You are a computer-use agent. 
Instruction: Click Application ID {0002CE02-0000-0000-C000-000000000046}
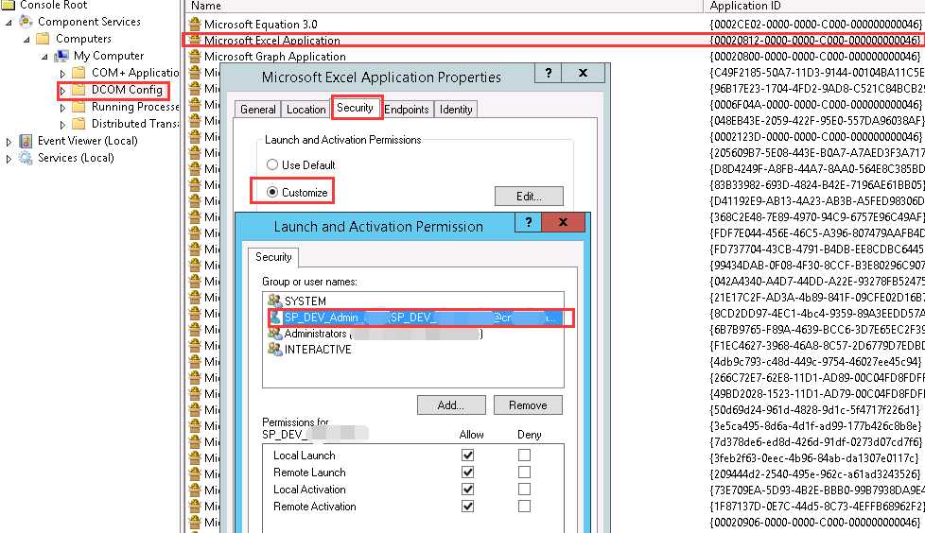tap(816, 25)
